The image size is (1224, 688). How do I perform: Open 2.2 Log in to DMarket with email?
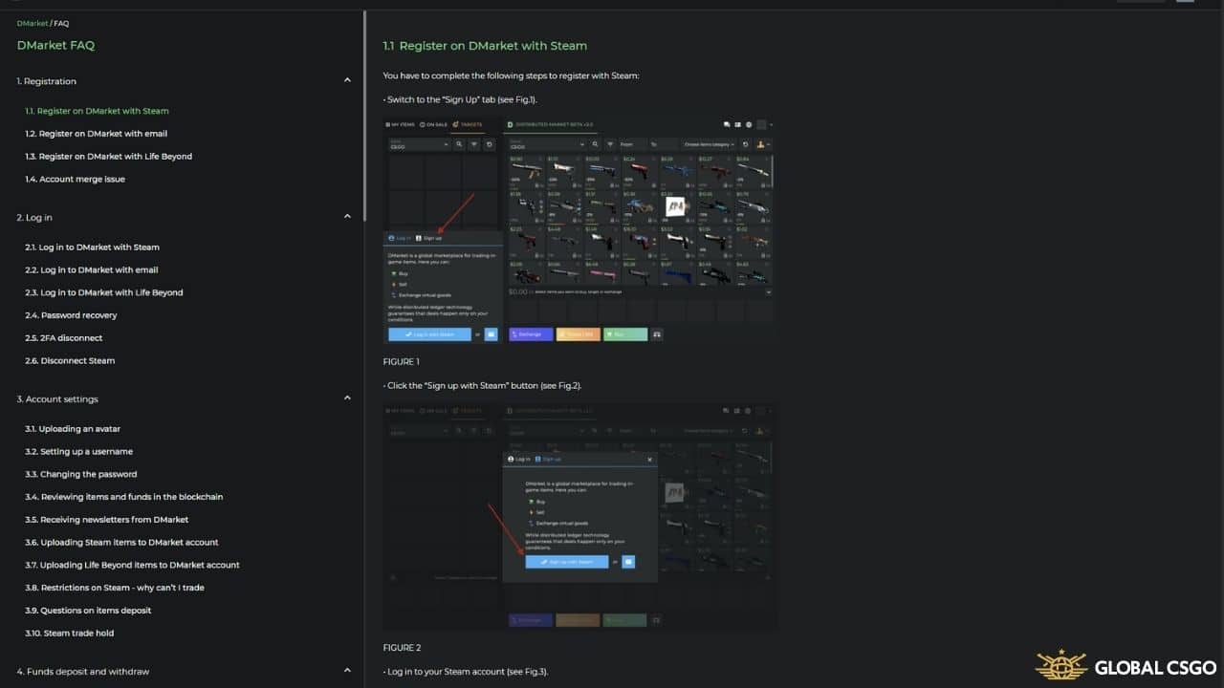pos(92,270)
